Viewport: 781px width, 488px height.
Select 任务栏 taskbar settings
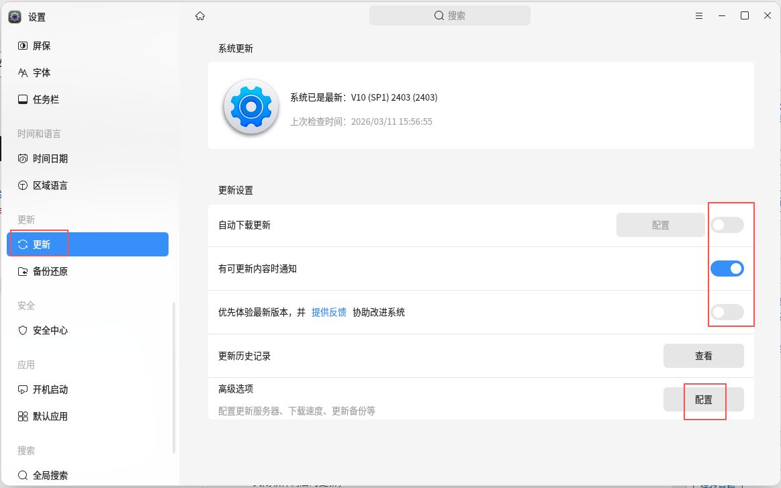coord(46,99)
